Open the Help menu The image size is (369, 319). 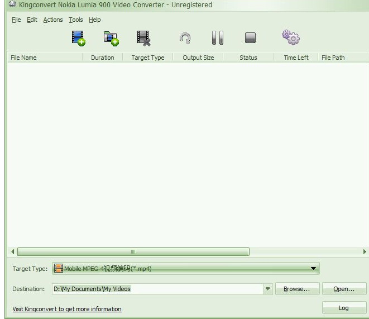coord(94,20)
